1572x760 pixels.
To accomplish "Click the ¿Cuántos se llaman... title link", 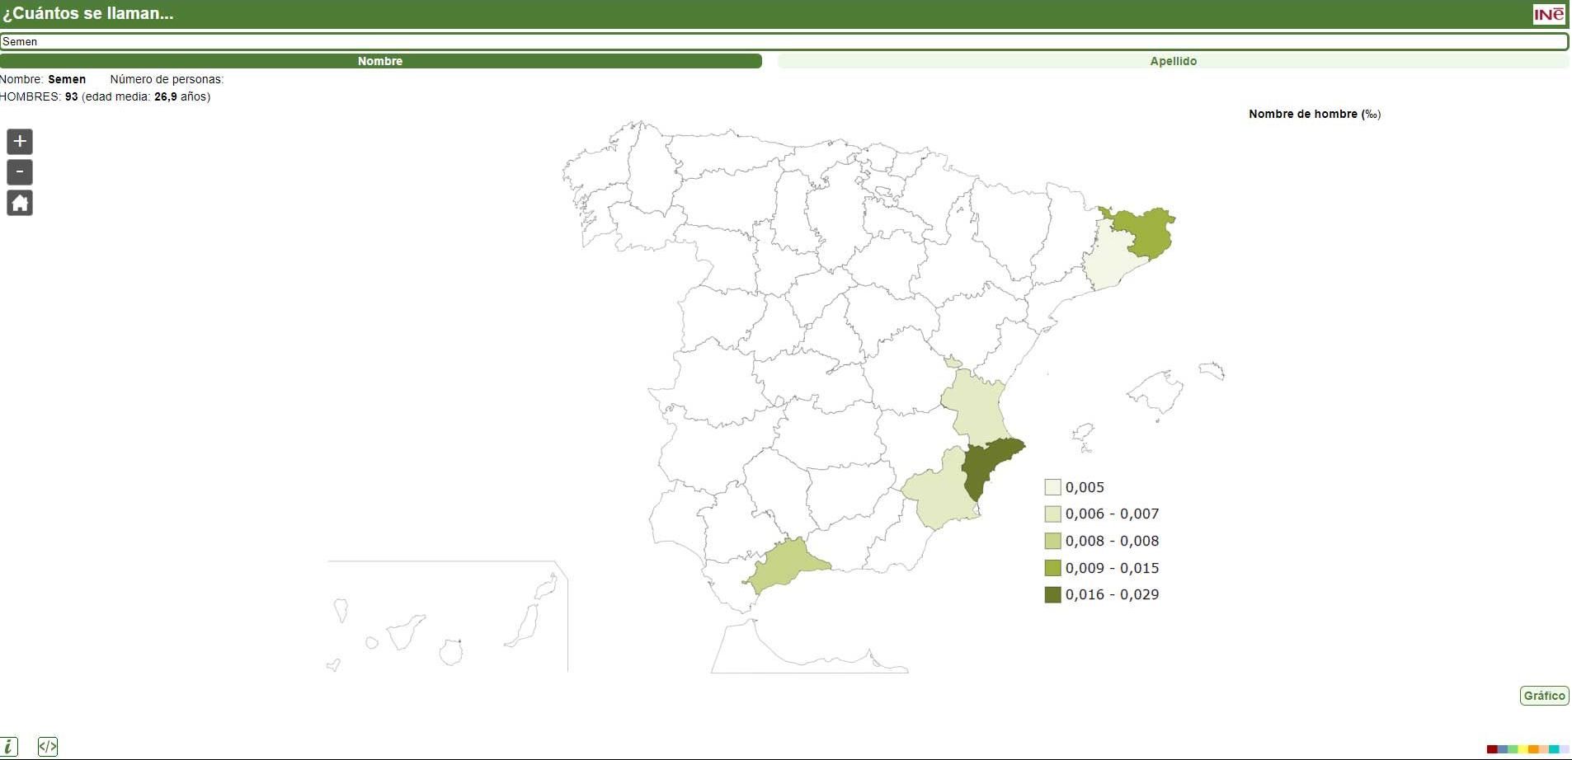I will click(90, 13).
